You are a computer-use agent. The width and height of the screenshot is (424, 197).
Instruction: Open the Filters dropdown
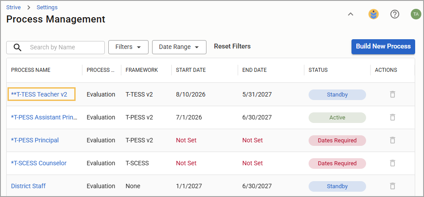[128, 47]
